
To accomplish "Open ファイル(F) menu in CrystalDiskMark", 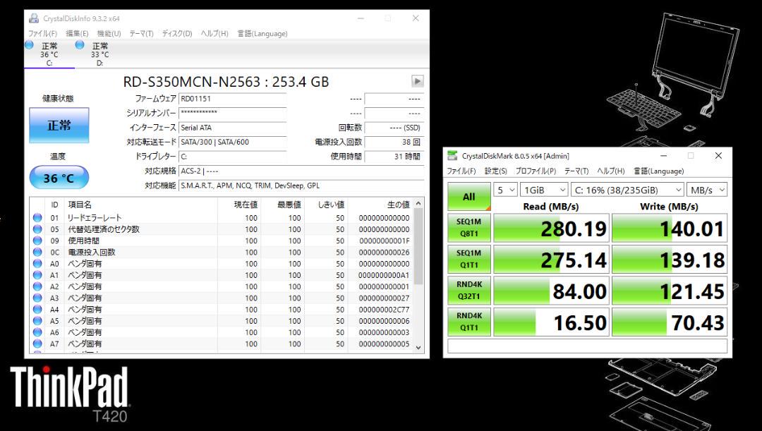I will [x=461, y=171].
